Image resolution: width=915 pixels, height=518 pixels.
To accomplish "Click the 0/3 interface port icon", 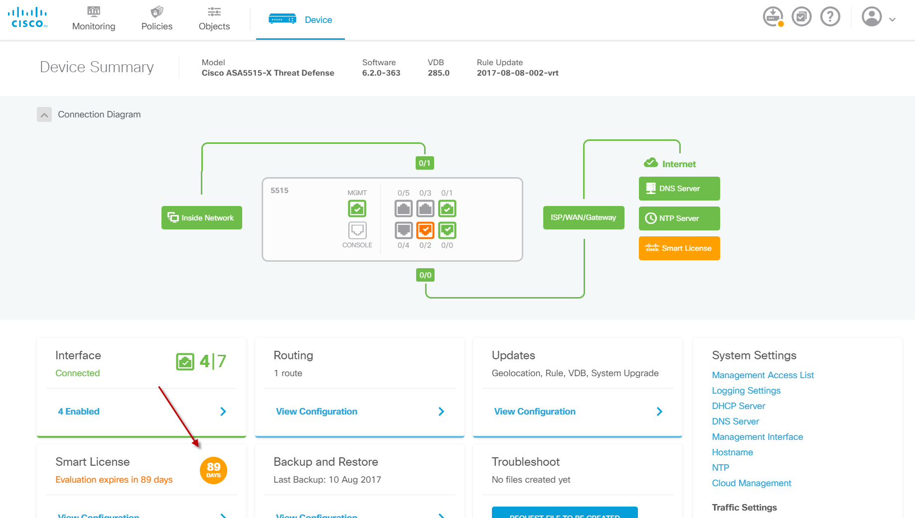I will click(425, 208).
